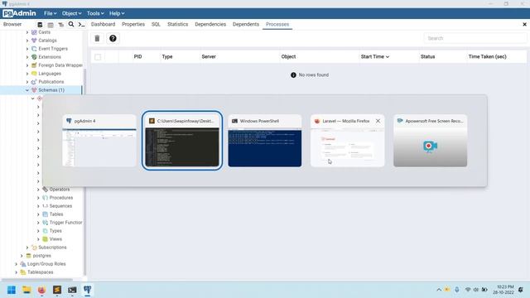The height and width of the screenshot is (298, 530).
Task: Click the Schemas node icon
Action: (34, 90)
